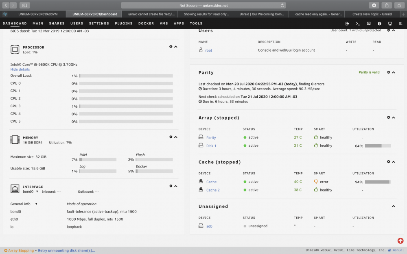
Task: Click Parity SMART healthy thumbs-up icon
Action: (x=316, y=137)
